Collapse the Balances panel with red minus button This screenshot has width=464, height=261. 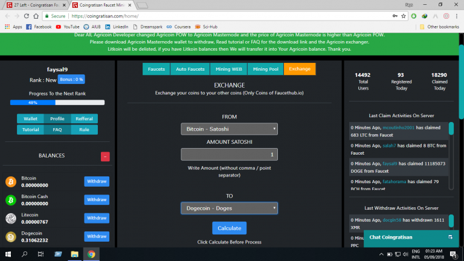click(x=105, y=156)
